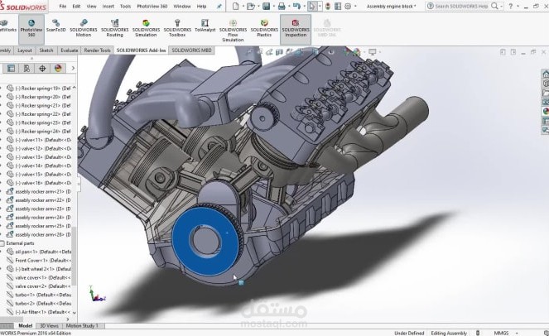Show the FeatureManager design tree tab
Screen dimensions: 549x336
click(x=12, y=68)
